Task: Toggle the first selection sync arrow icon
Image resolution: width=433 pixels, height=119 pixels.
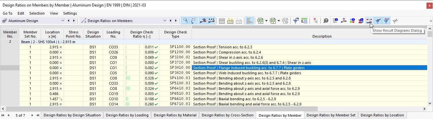Action: pos(185,21)
